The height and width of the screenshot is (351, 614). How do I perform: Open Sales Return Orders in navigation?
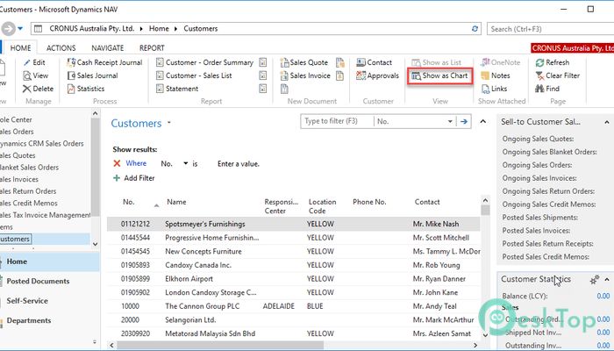coord(28,191)
